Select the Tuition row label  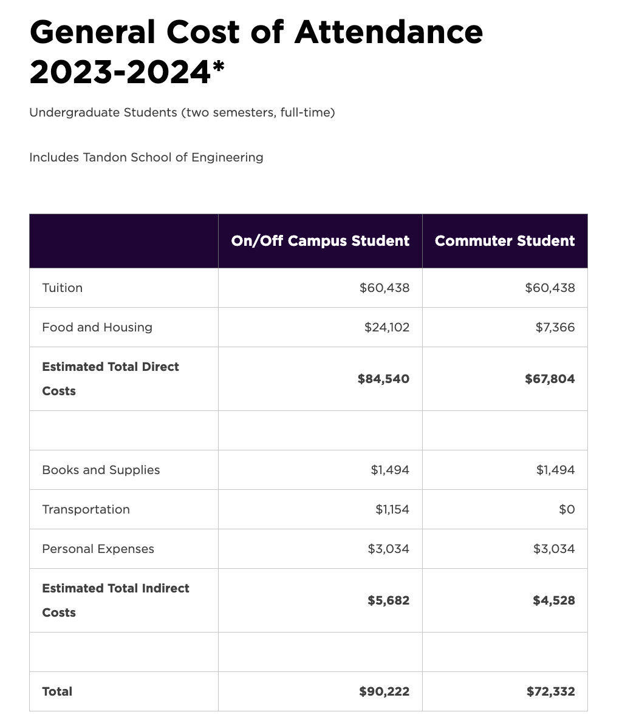[x=63, y=288]
